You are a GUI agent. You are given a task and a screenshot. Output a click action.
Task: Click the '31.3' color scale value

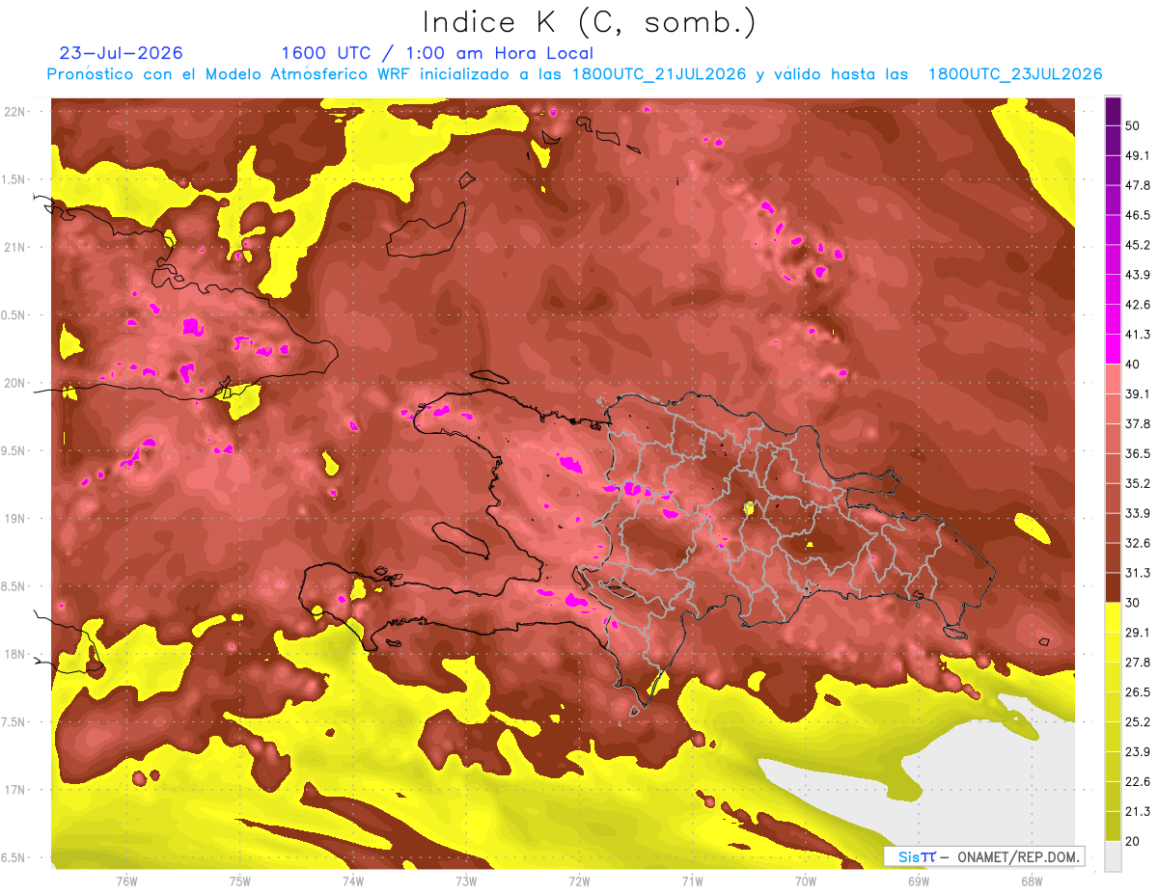(1138, 573)
